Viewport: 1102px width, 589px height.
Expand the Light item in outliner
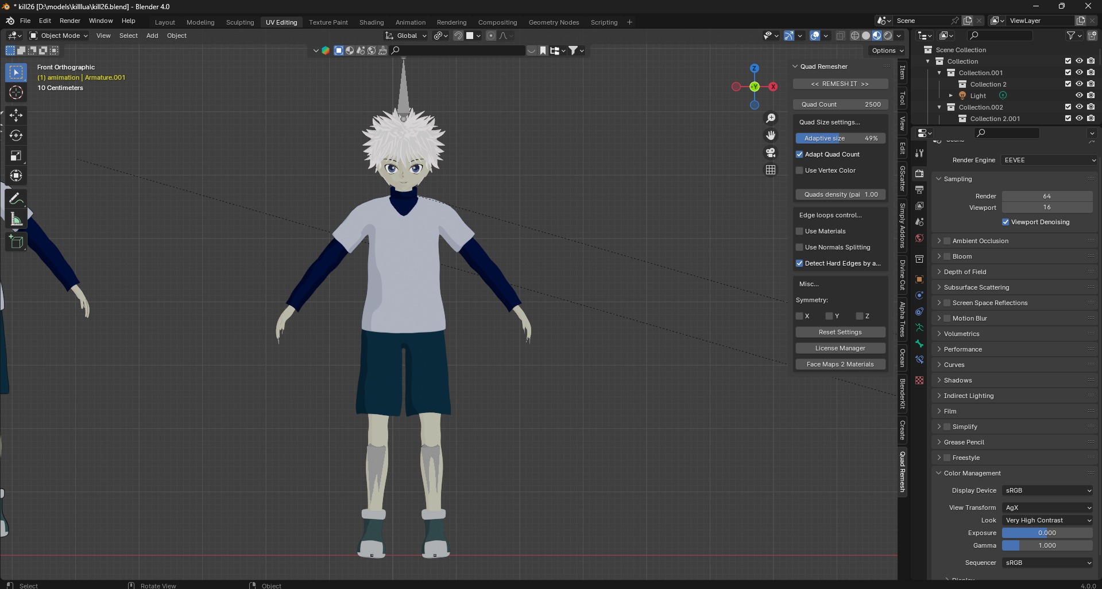951,96
